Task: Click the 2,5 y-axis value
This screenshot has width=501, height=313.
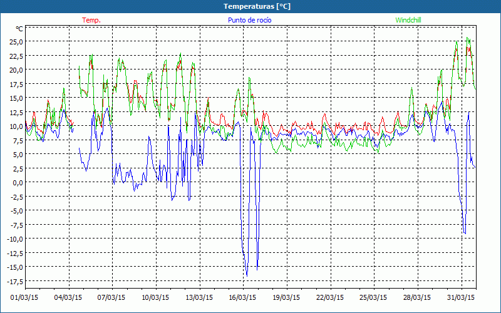Action: (18, 168)
